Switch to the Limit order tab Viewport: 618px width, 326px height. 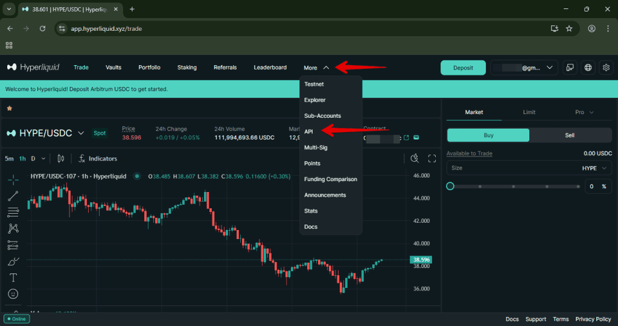pos(529,112)
